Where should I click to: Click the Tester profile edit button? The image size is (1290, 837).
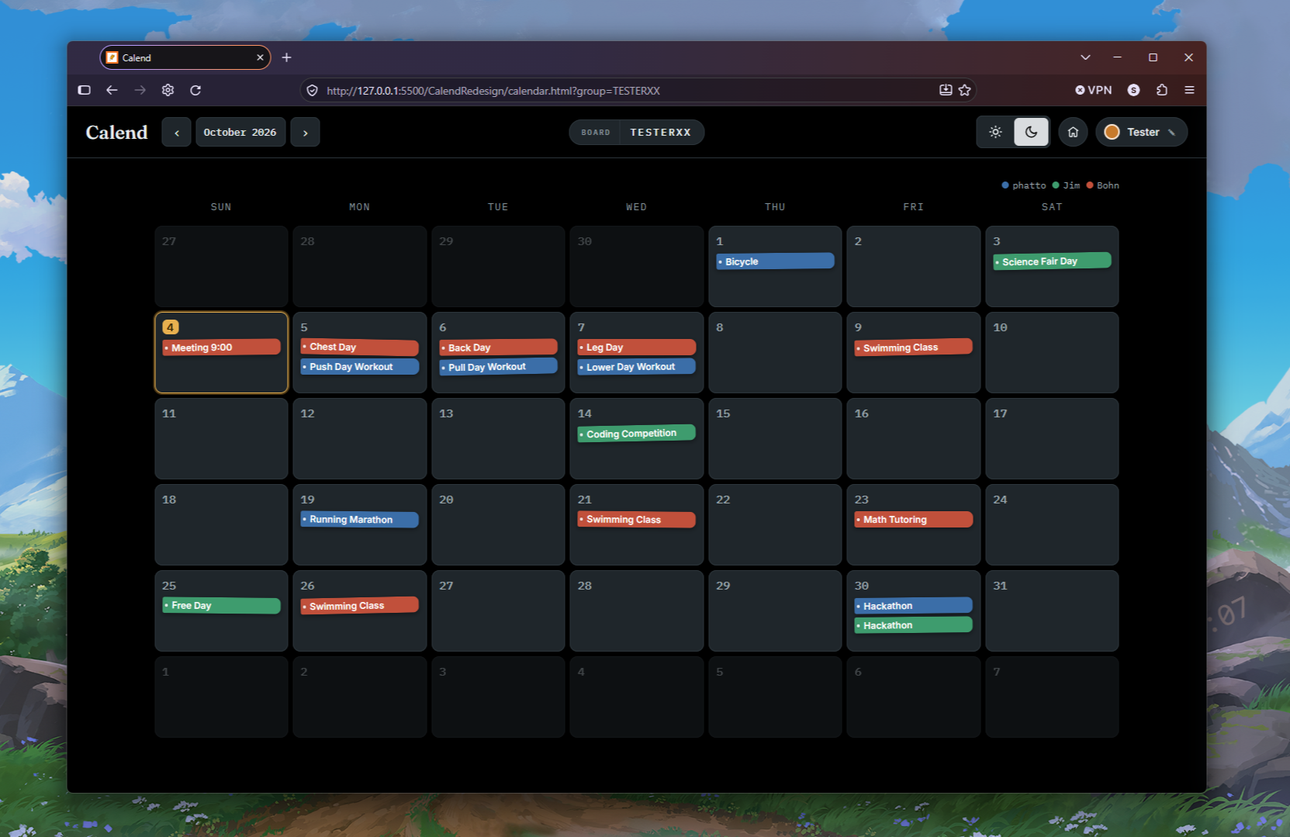point(1142,132)
